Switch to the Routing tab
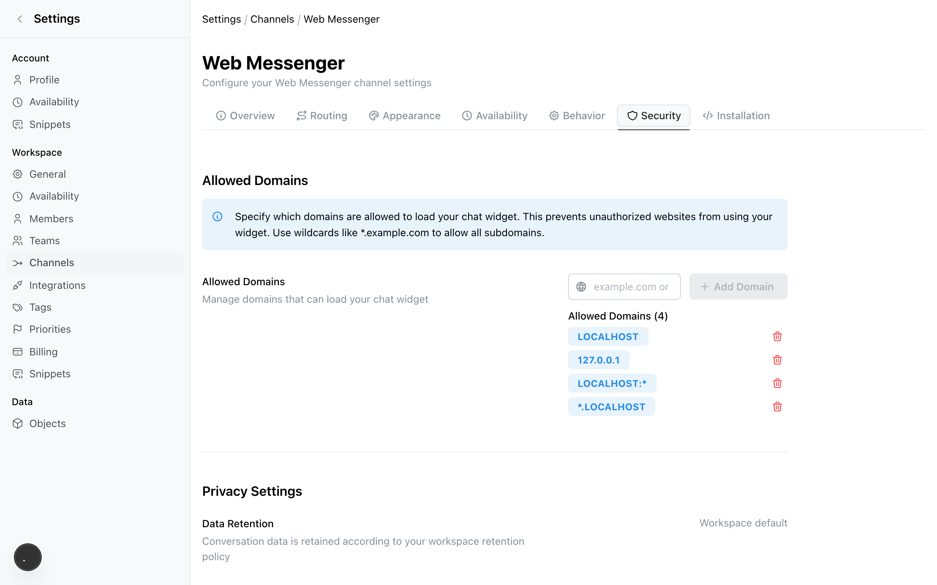This screenshot has height=585, width=937. click(321, 116)
